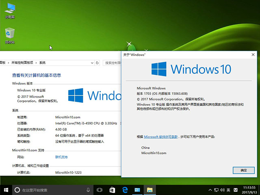Image resolution: width=260 pixels, height=195 pixels.
Task: Open the This PC desktop icon
Action: [x=10, y=10]
